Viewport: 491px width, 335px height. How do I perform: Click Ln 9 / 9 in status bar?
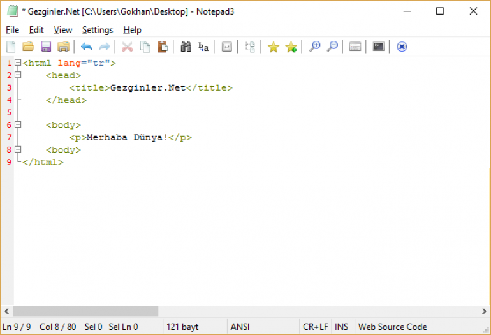[x=17, y=327]
